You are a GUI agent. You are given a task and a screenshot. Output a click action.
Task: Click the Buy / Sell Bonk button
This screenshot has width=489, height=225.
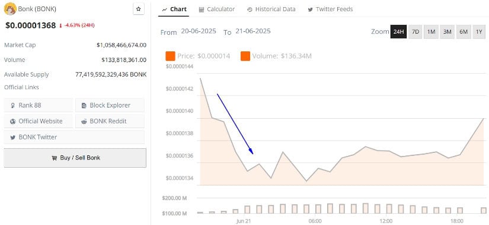(x=75, y=158)
